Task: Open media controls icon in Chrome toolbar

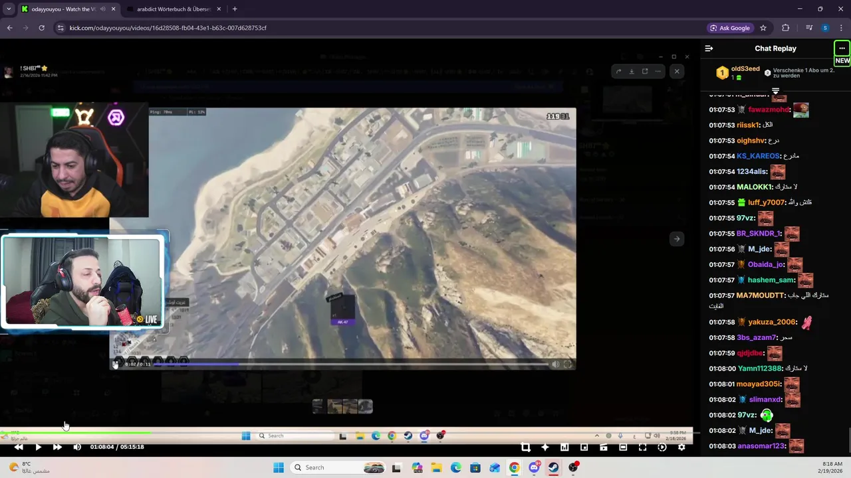Action: [809, 28]
